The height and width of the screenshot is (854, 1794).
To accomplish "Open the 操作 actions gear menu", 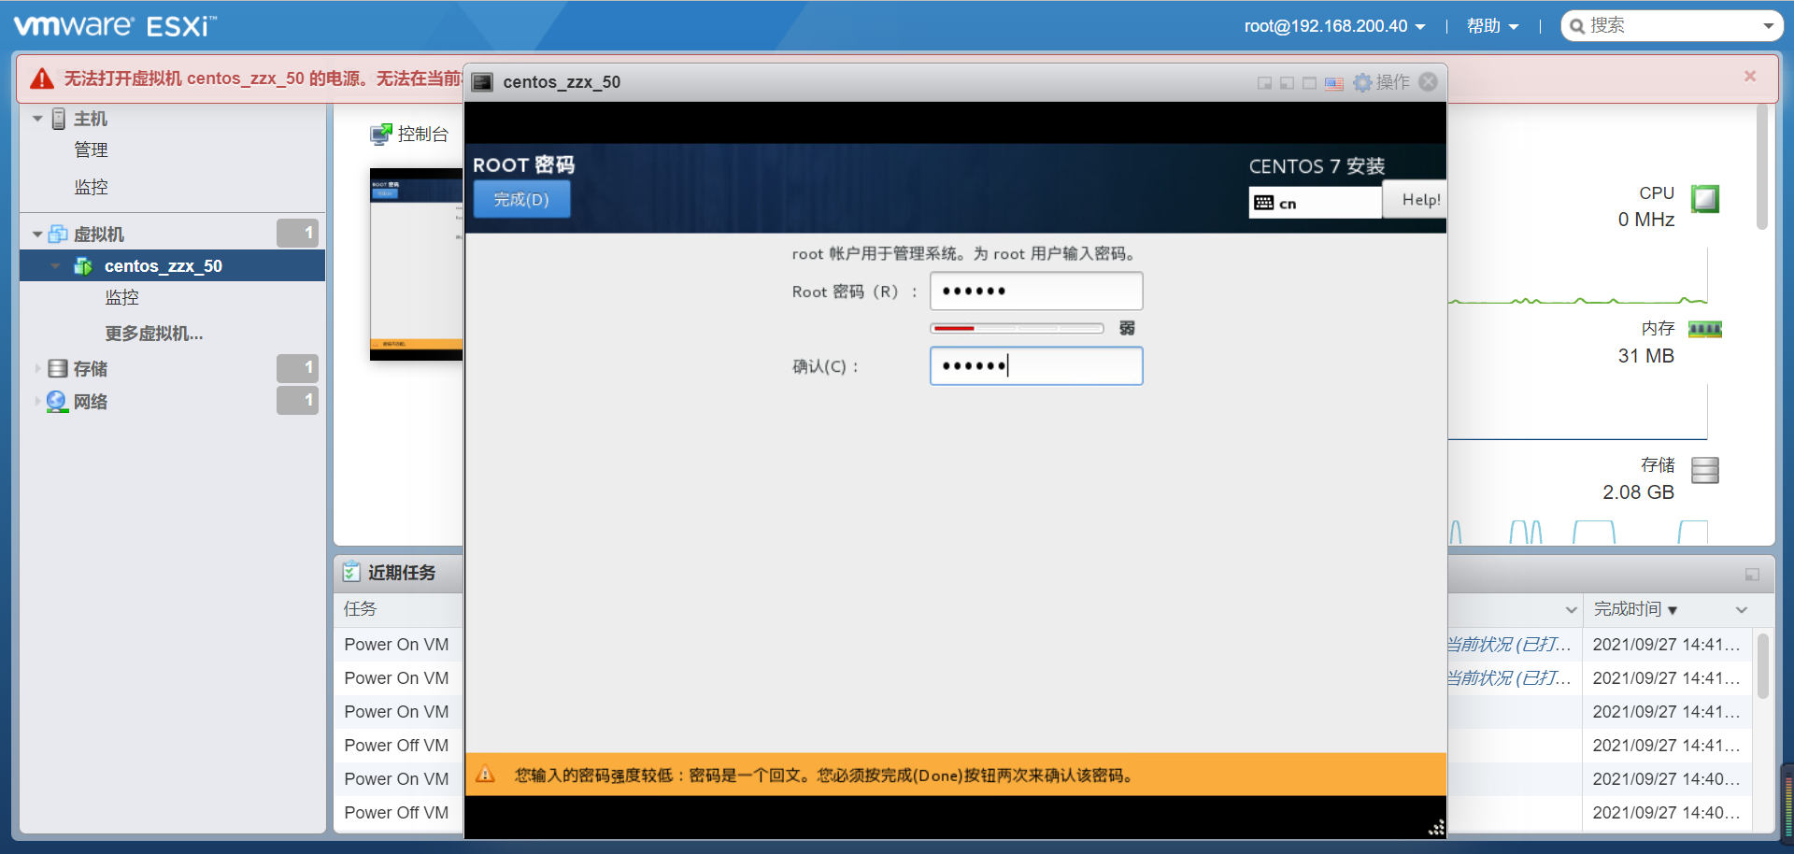I will click(1381, 82).
